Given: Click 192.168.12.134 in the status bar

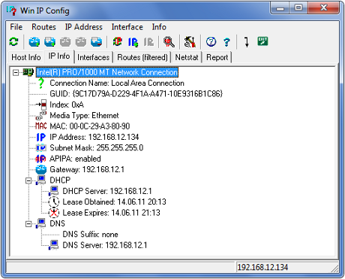Looking at the screenshot, I should 262,267.
